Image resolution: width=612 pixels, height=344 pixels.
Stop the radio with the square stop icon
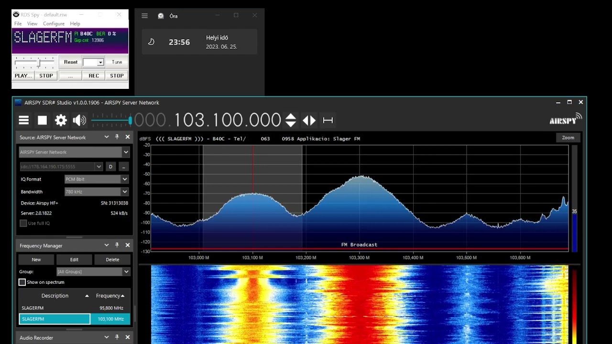43,120
